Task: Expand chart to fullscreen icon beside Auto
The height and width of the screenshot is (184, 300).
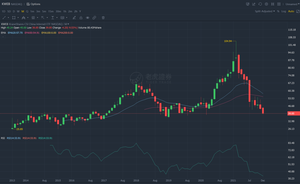Action: pos(298,11)
